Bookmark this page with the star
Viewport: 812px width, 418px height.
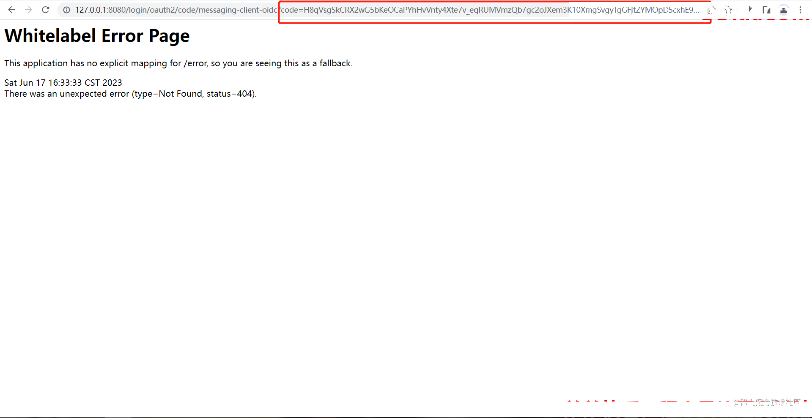(x=728, y=10)
